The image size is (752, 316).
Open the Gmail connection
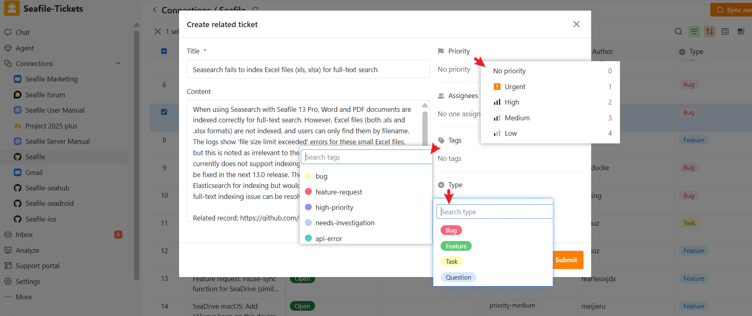pyautogui.click(x=34, y=173)
